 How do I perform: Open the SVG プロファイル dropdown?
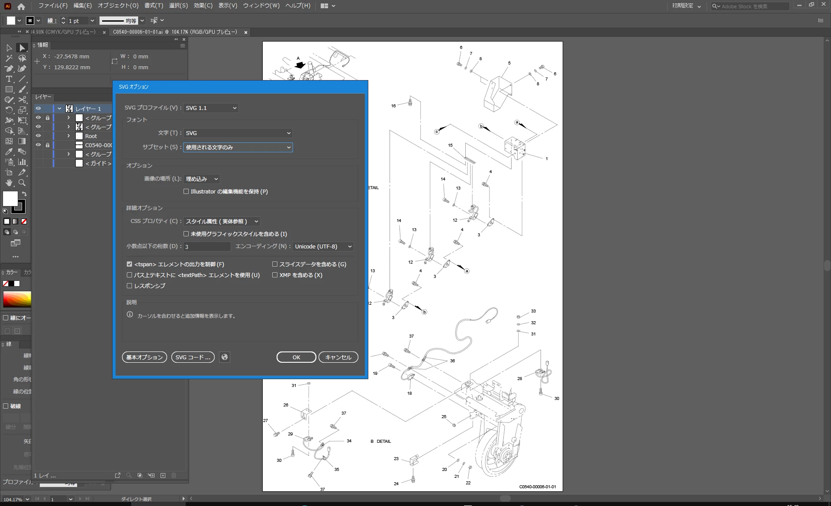click(211, 108)
